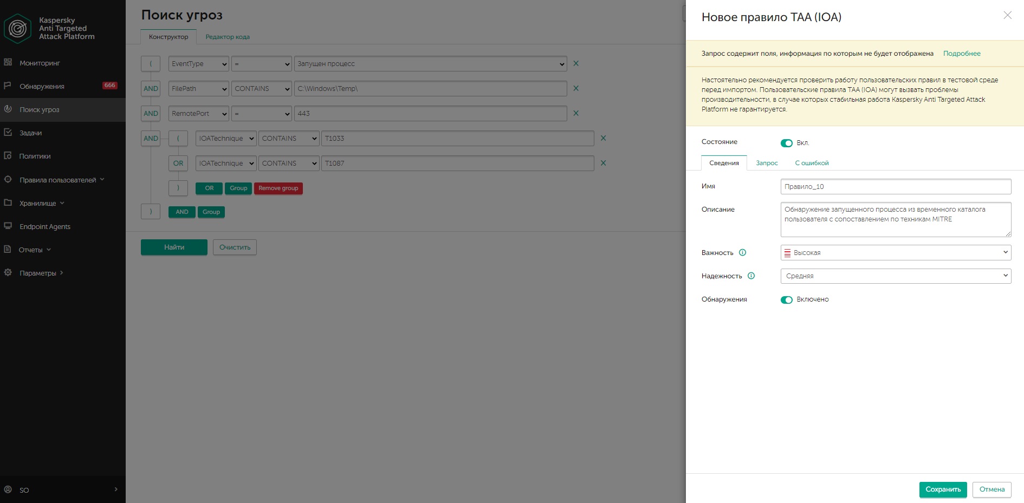
Task: Open the Надежность dropdown
Action: point(896,276)
